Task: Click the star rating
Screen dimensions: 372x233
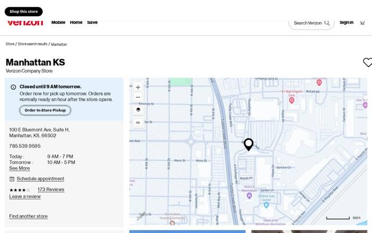Action: pos(20,190)
